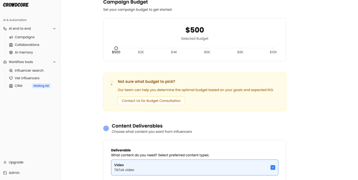Click the Campaign Budget heading
Image resolution: width=358 pixels, height=180 pixels.
pyautogui.click(x=125, y=2)
